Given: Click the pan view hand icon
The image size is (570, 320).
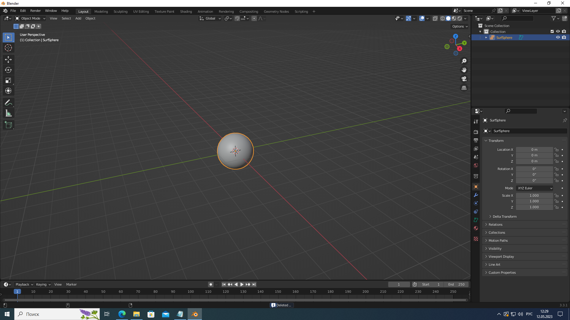Looking at the screenshot, I should tap(464, 70).
